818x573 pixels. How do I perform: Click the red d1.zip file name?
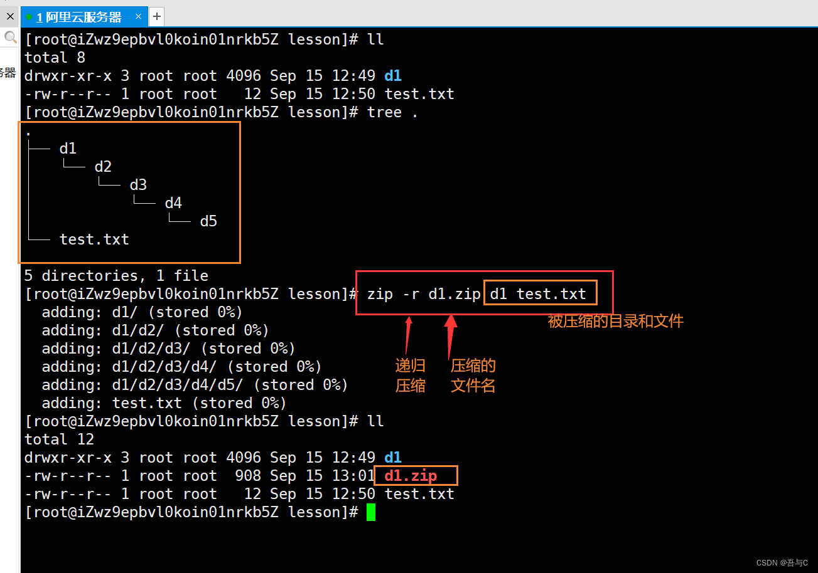tap(411, 476)
